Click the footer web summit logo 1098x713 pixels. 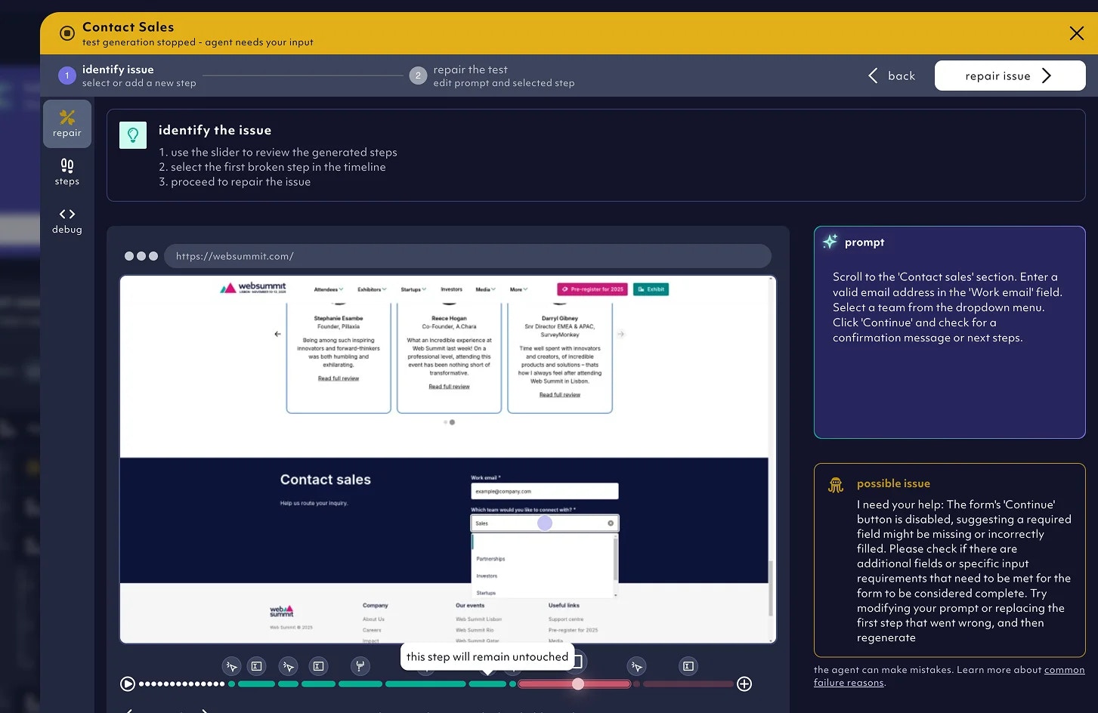(x=282, y=612)
